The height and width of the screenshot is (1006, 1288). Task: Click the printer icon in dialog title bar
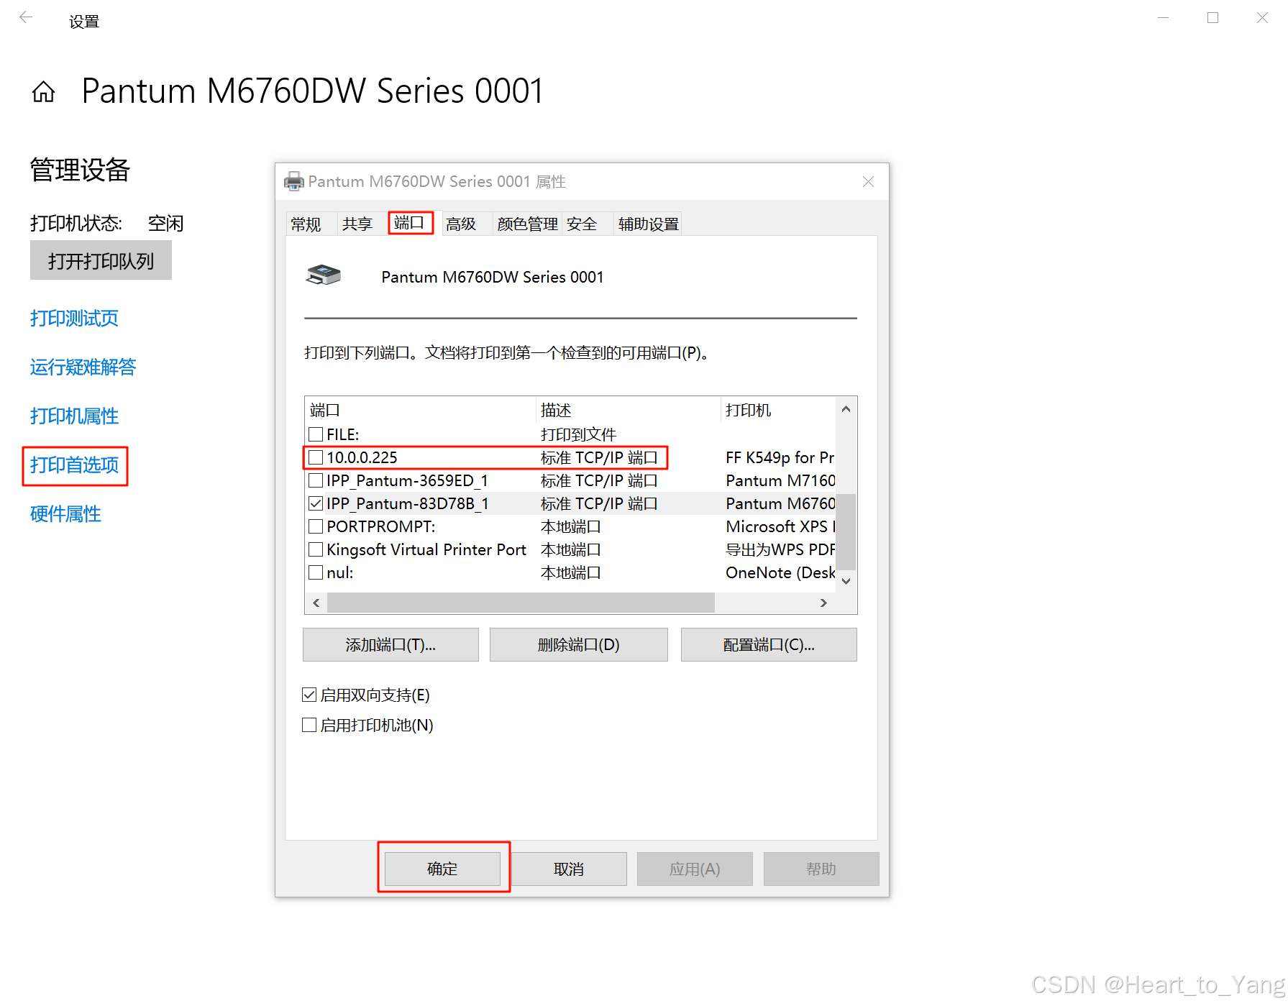coord(294,181)
